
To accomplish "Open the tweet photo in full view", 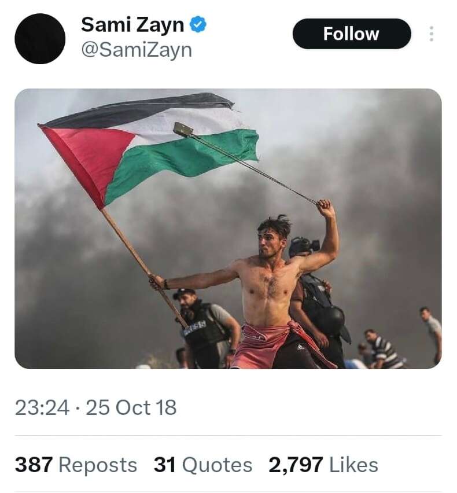I will pos(228,229).
